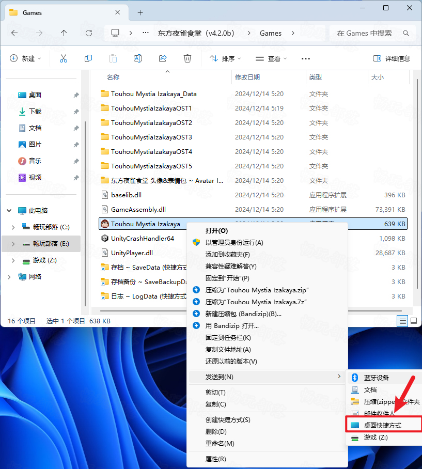Collapse the 此电脑 tree node
The width and height of the screenshot is (422, 469).
9,211
